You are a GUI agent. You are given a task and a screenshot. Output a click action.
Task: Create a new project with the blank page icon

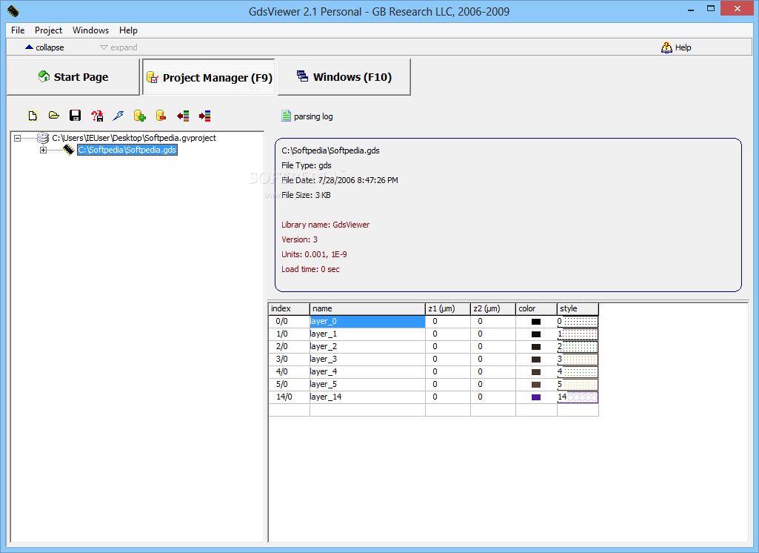tap(33, 116)
